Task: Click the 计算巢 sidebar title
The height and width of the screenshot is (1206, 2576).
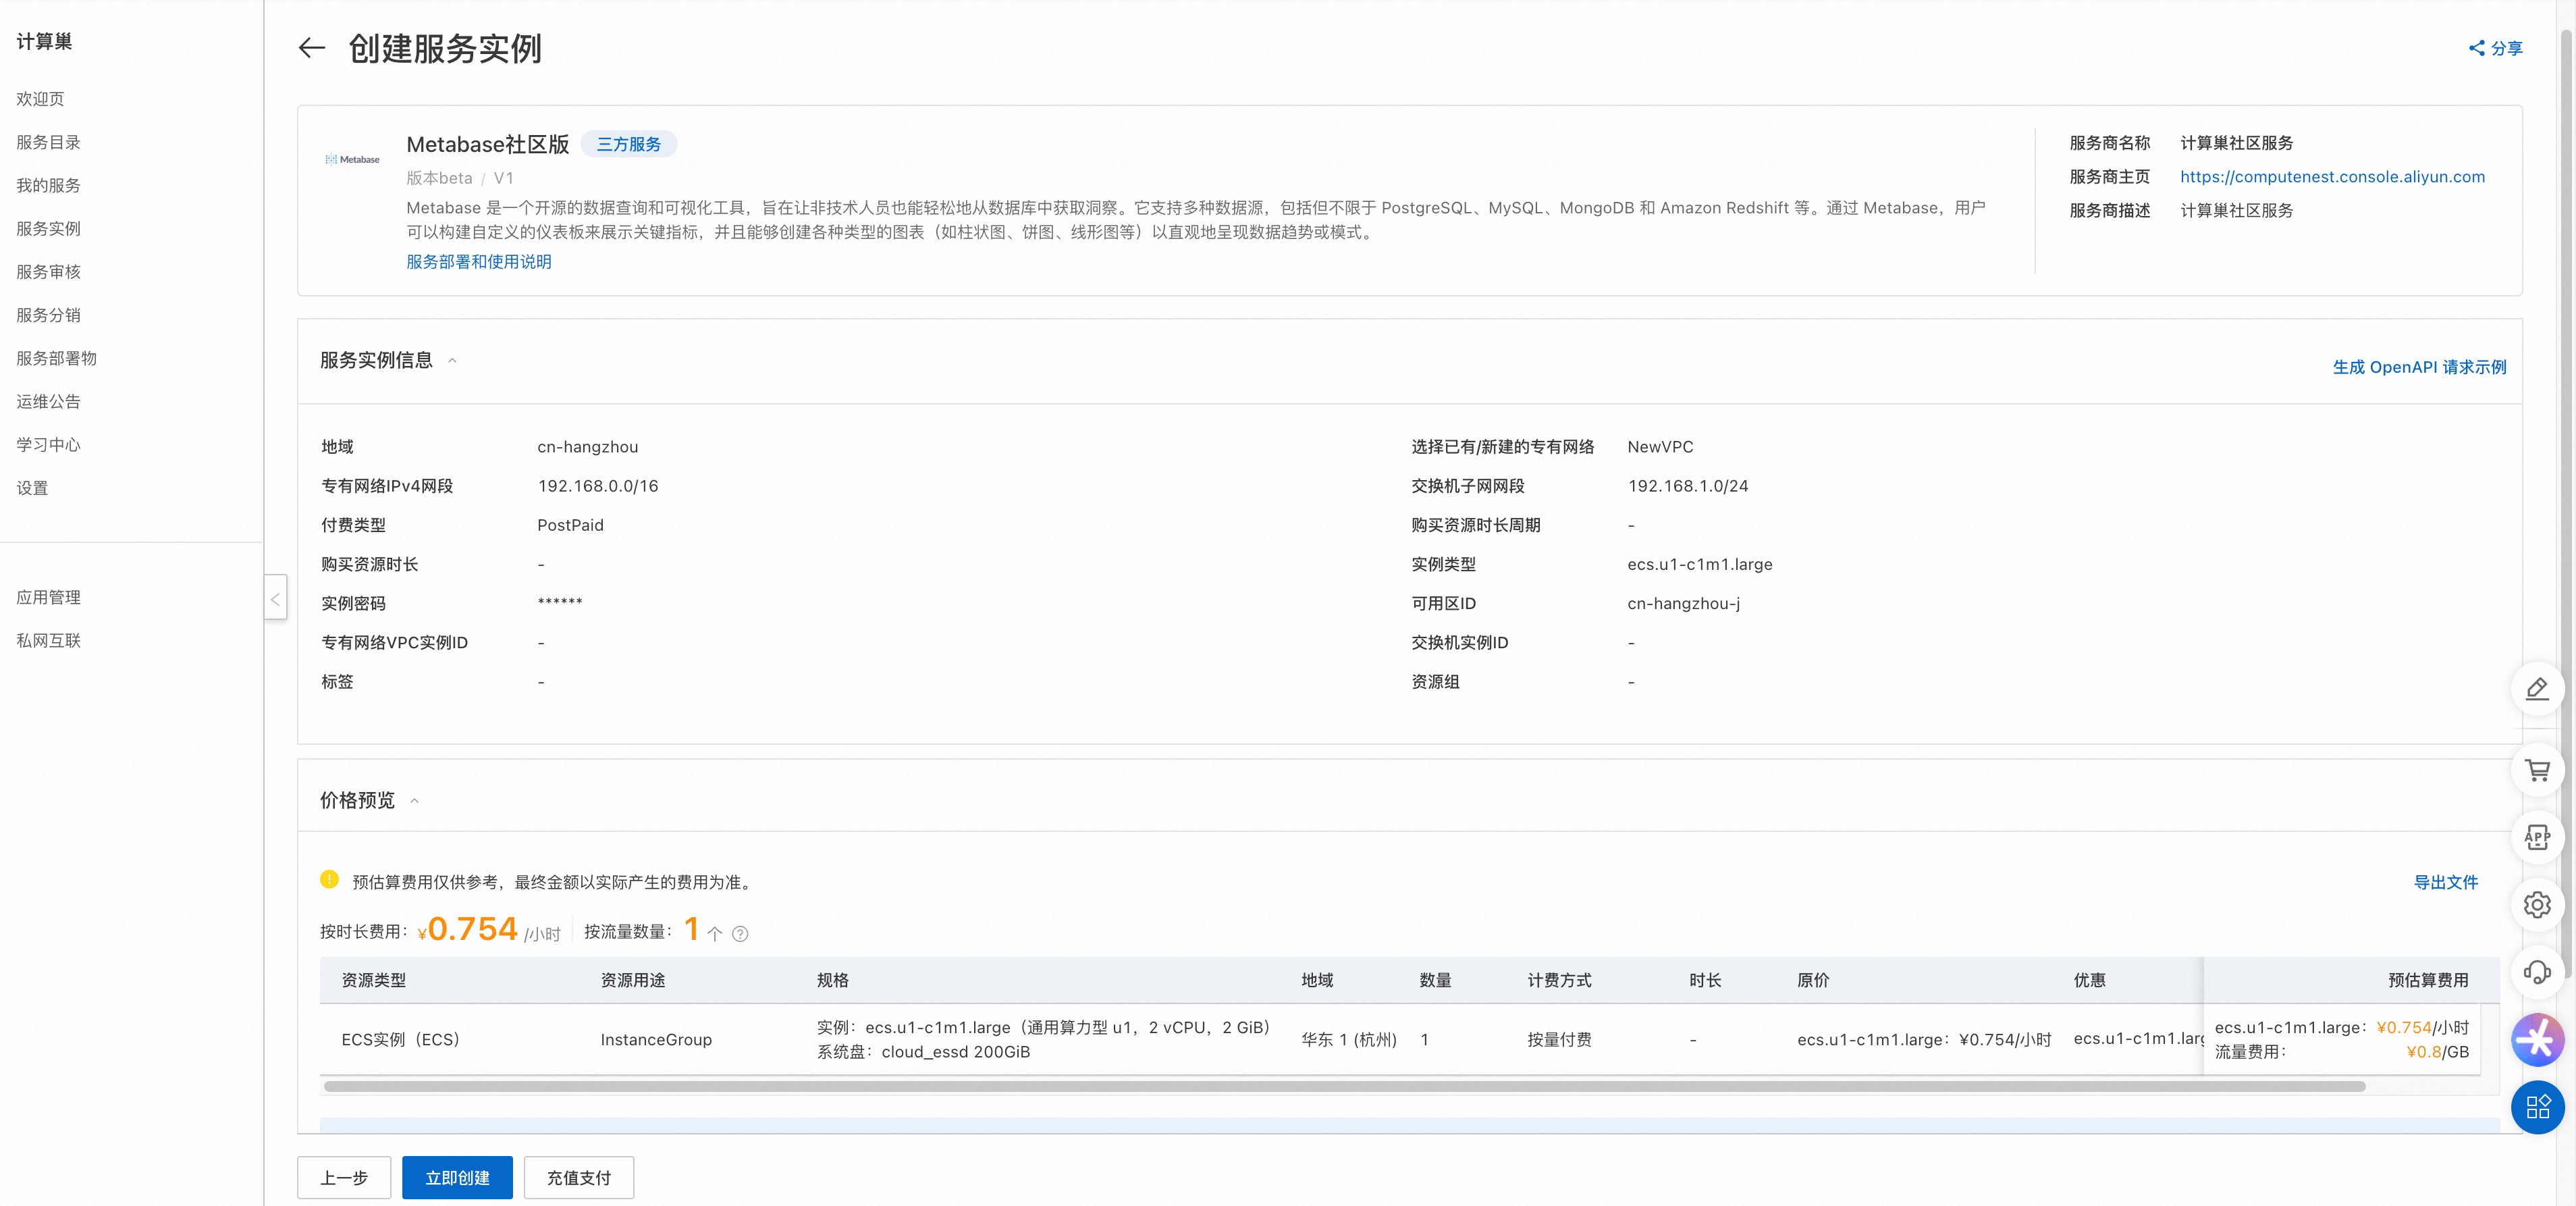Action: pos(44,41)
